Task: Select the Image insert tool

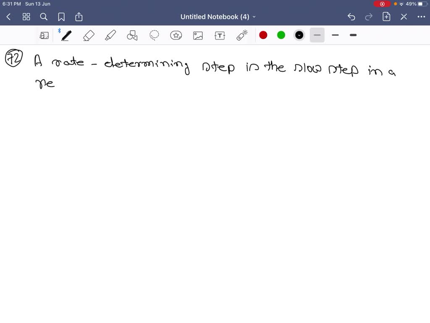Action: tap(198, 35)
